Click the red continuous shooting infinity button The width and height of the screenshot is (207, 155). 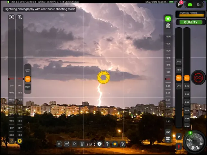click(198, 77)
